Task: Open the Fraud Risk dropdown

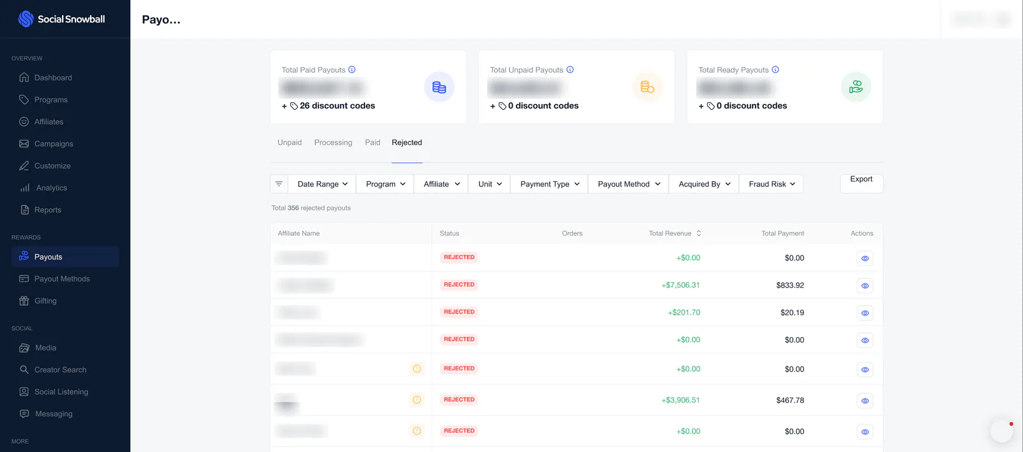Action: [771, 184]
